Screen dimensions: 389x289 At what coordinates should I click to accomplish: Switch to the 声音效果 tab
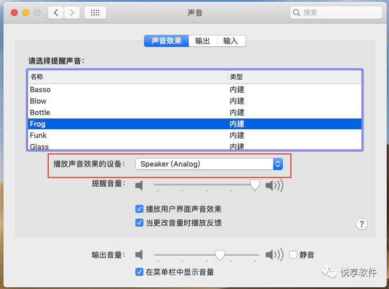(x=166, y=41)
